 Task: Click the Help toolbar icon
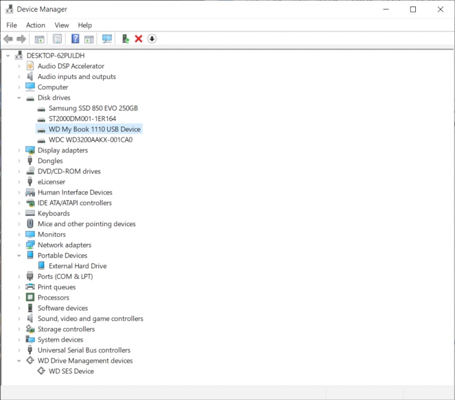coord(75,39)
